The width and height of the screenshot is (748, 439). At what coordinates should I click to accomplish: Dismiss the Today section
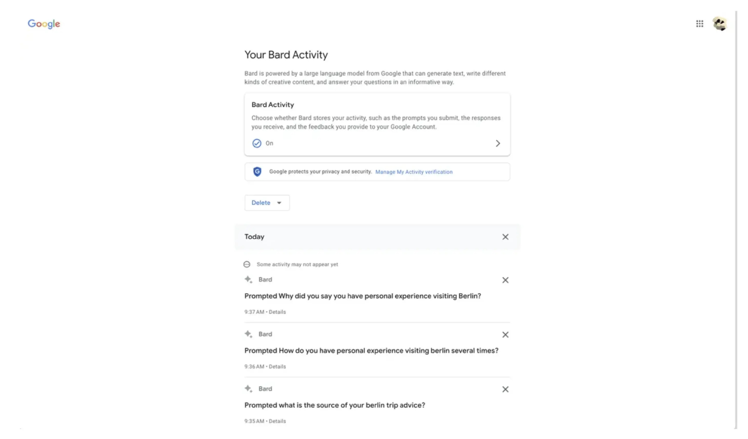(x=505, y=237)
